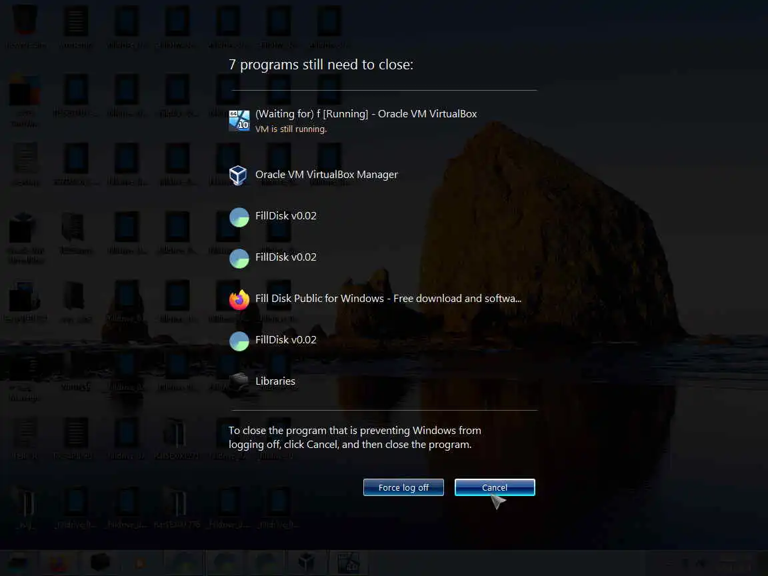Screen dimensions: 768x576
Task: Select the running VirtualBox VM icon
Action: [x=239, y=121]
